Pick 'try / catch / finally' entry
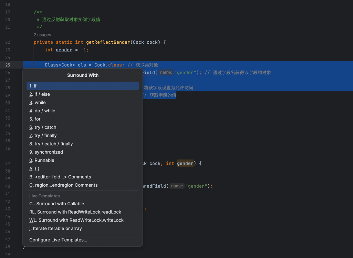Image resolution: width=353 pixels, height=258 pixels. (51, 144)
